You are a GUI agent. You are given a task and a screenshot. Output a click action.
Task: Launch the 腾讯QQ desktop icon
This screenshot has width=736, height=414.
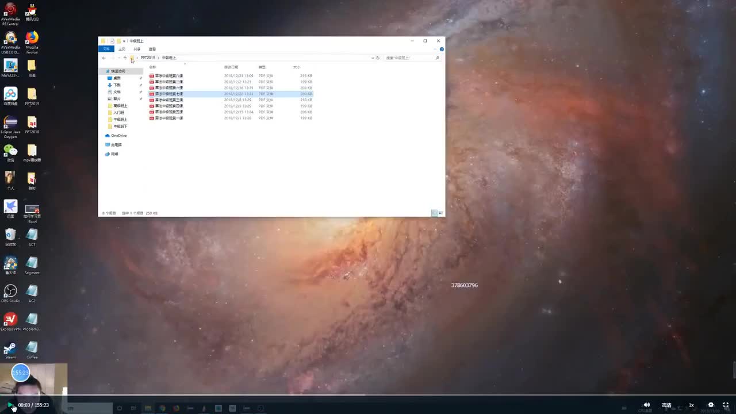[x=32, y=12]
